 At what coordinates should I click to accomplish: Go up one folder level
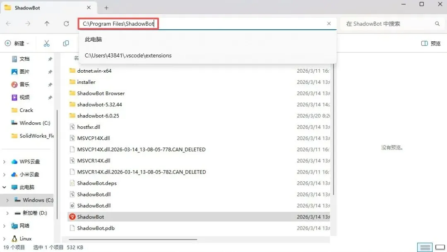click(x=47, y=24)
